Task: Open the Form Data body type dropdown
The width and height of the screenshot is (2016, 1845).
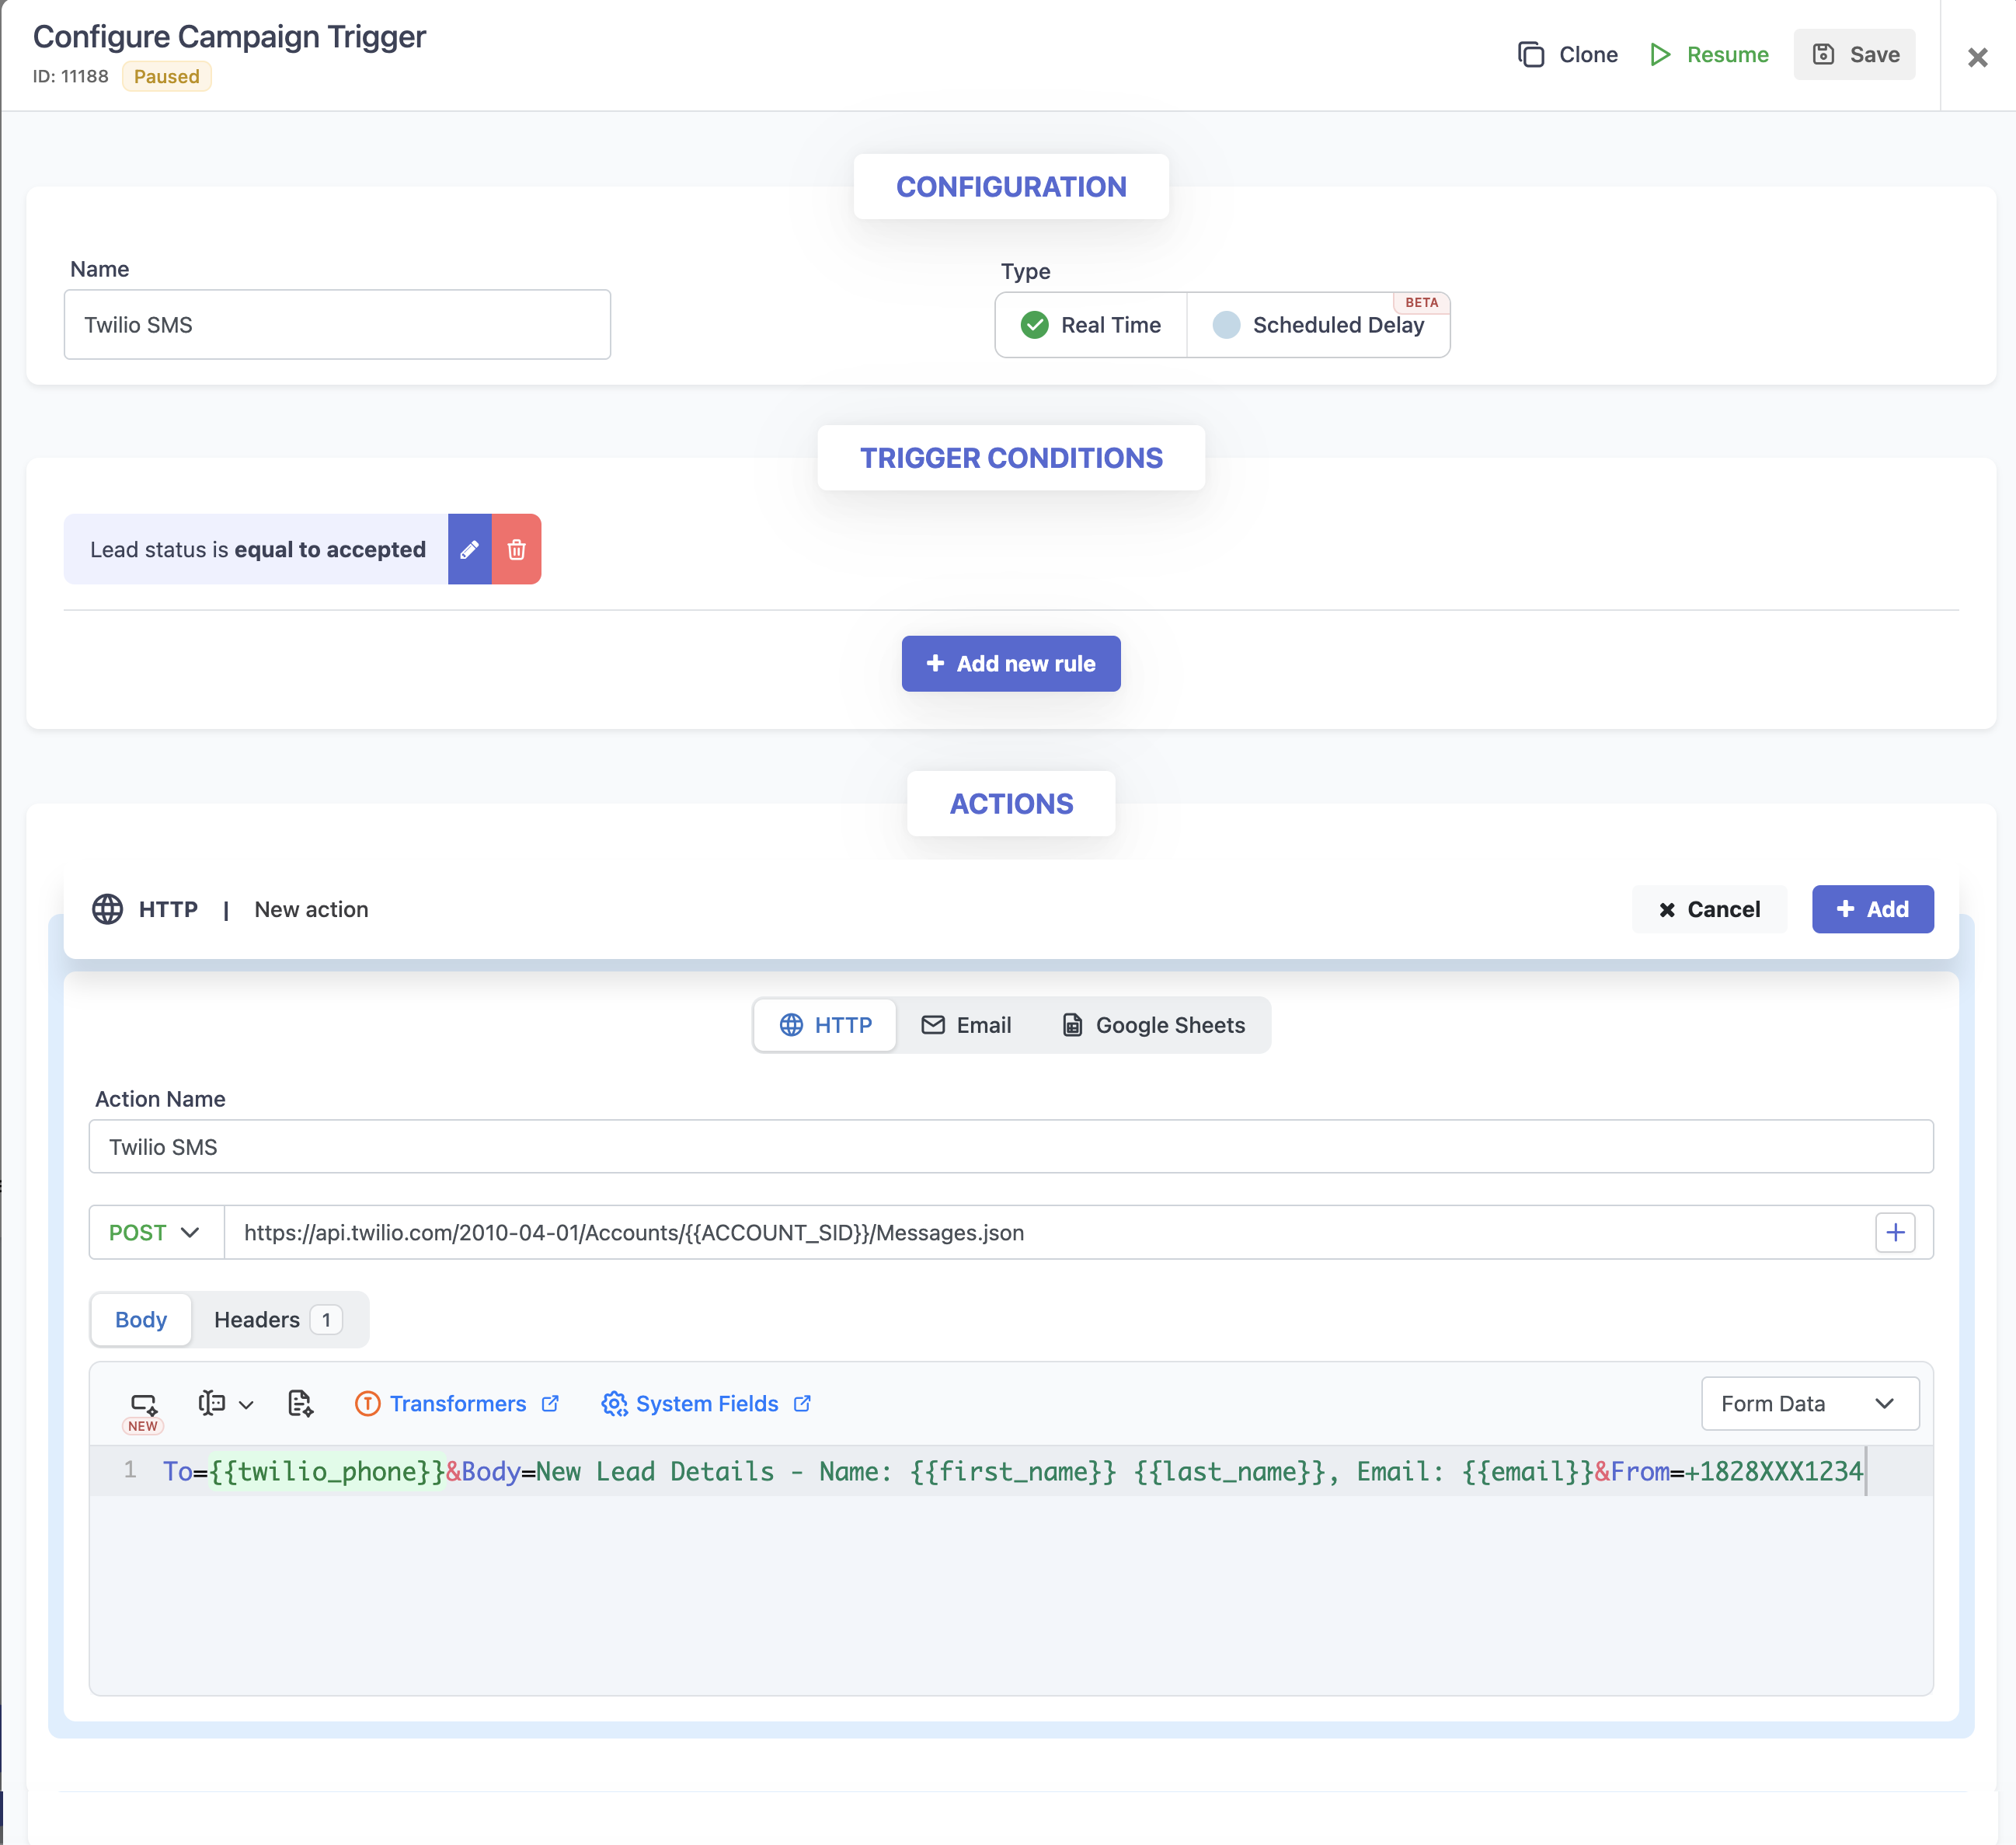Action: point(1809,1404)
